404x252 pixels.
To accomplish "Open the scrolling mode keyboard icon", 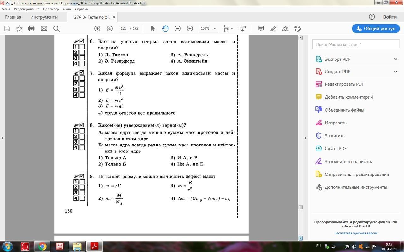I will [243, 29].
